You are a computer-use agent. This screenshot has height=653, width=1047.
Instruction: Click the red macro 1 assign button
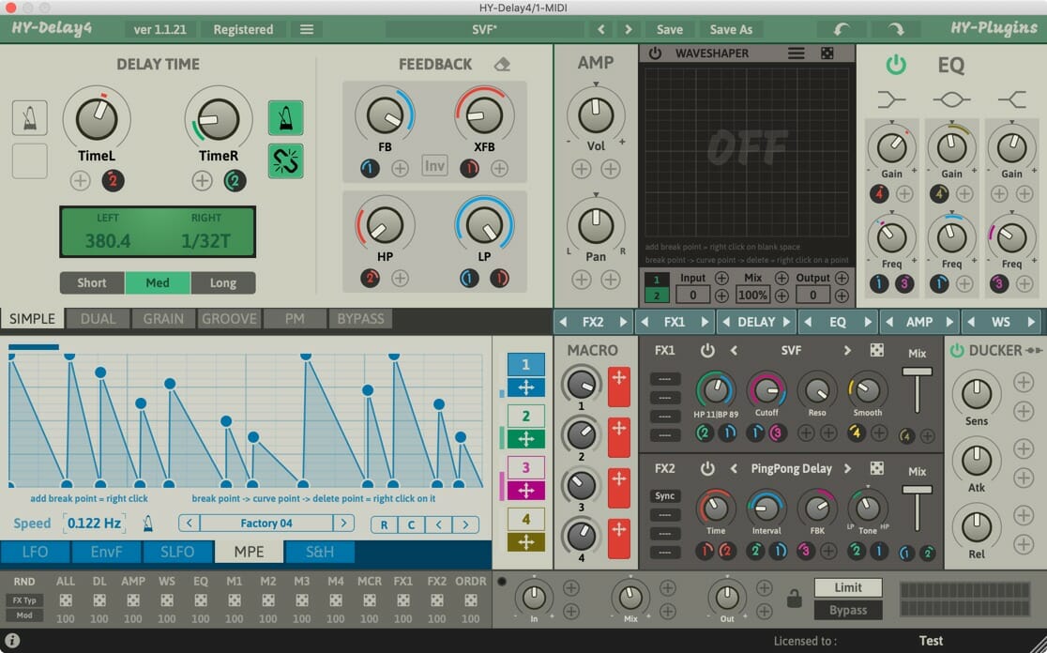(x=619, y=387)
